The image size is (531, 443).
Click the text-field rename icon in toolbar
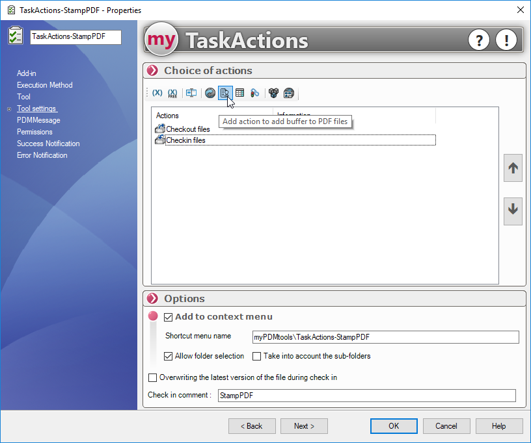(191, 93)
